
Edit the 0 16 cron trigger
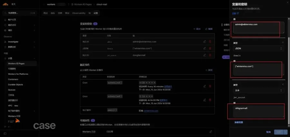point(205,100)
